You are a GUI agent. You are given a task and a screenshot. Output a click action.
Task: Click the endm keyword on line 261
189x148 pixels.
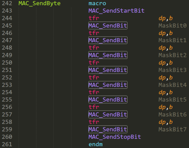click(95, 144)
